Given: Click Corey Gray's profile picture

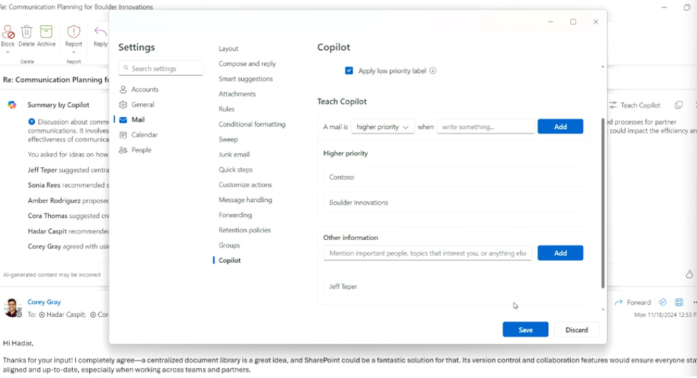Looking at the screenshot, I should pyautogui.click(x=12, y=307).
